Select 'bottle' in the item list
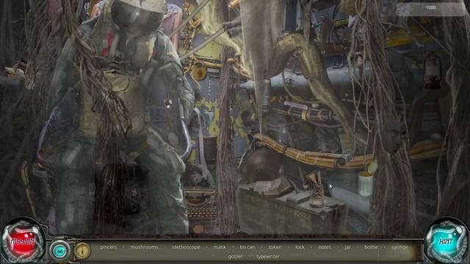 [x=371, y=247]
